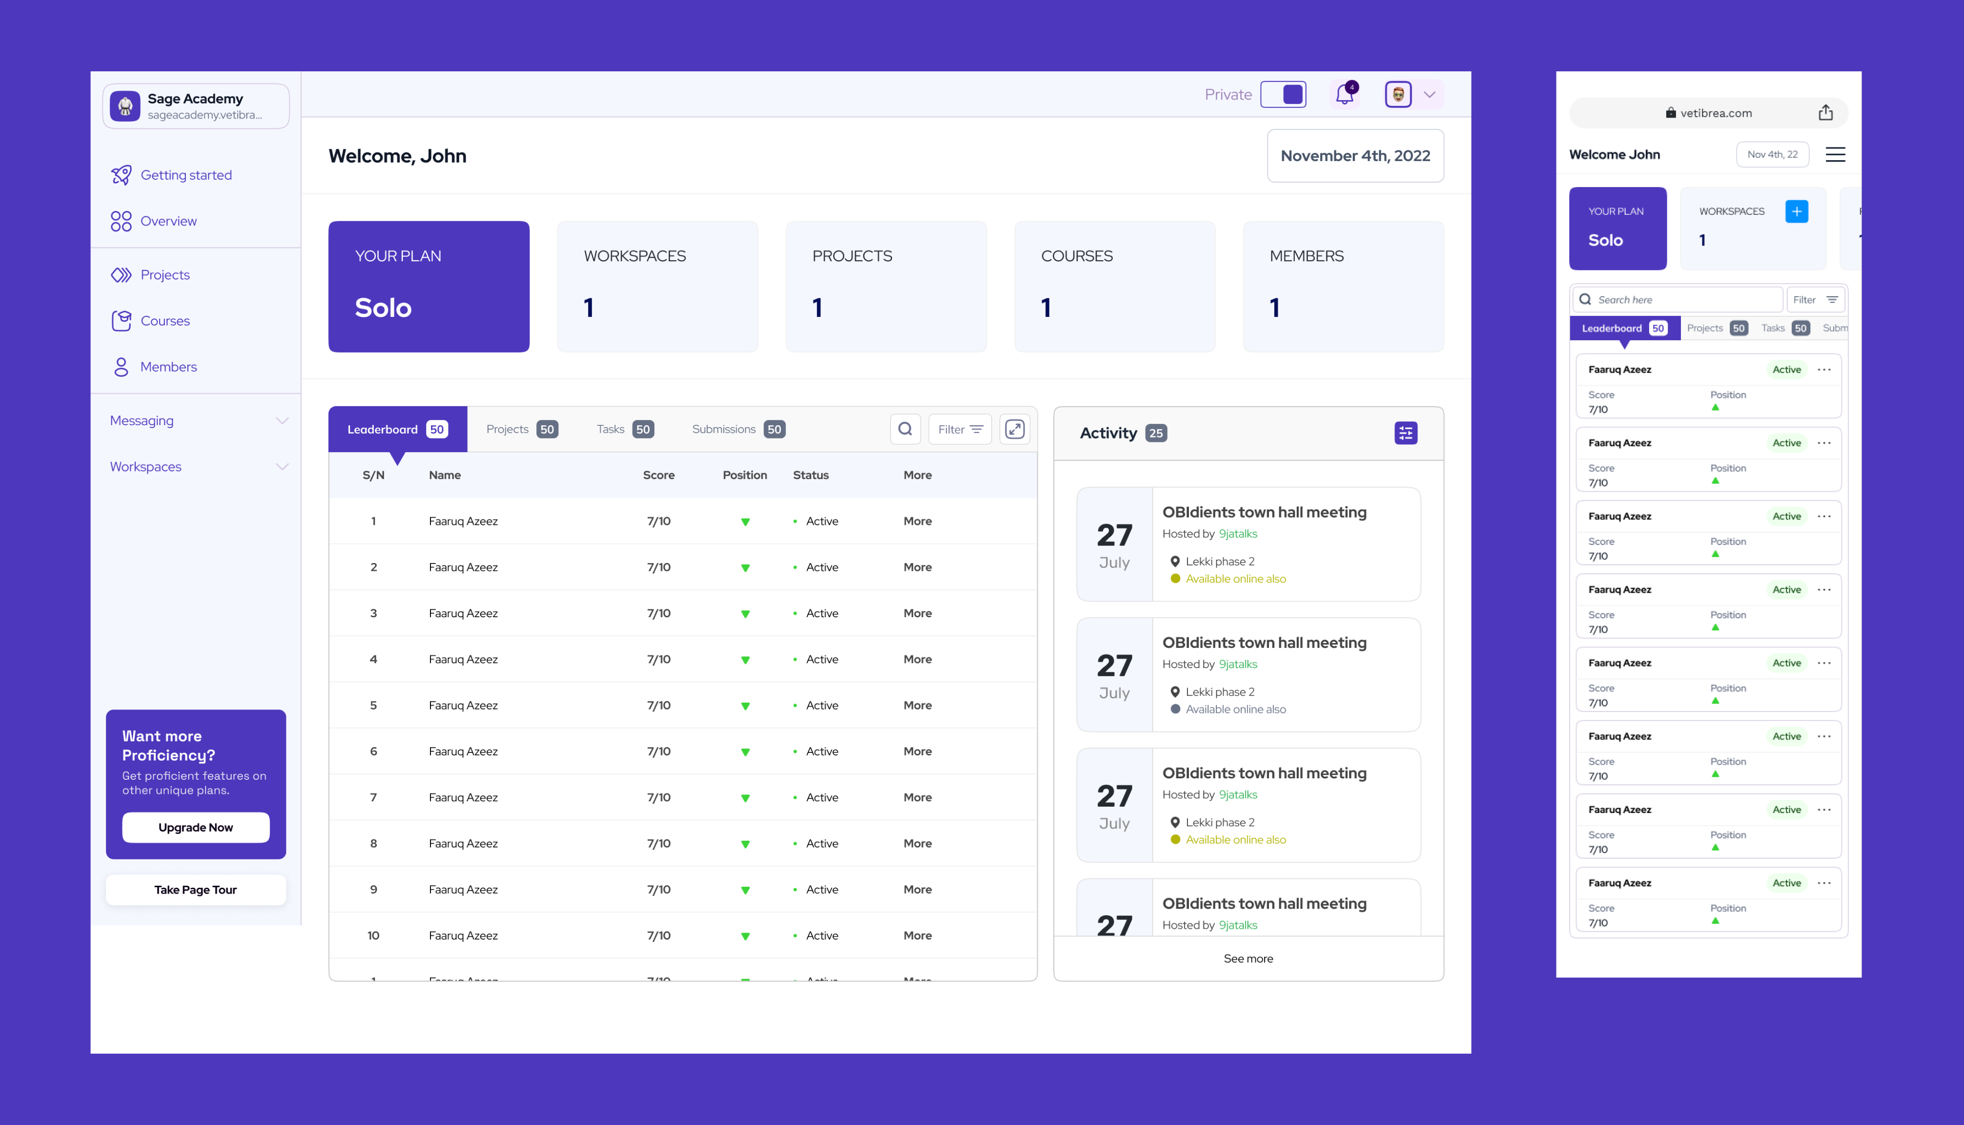Open the Sage Academy workspace switcher
The height and width of the screenshot is (1125, 1964).
click(x=196, y=106)
